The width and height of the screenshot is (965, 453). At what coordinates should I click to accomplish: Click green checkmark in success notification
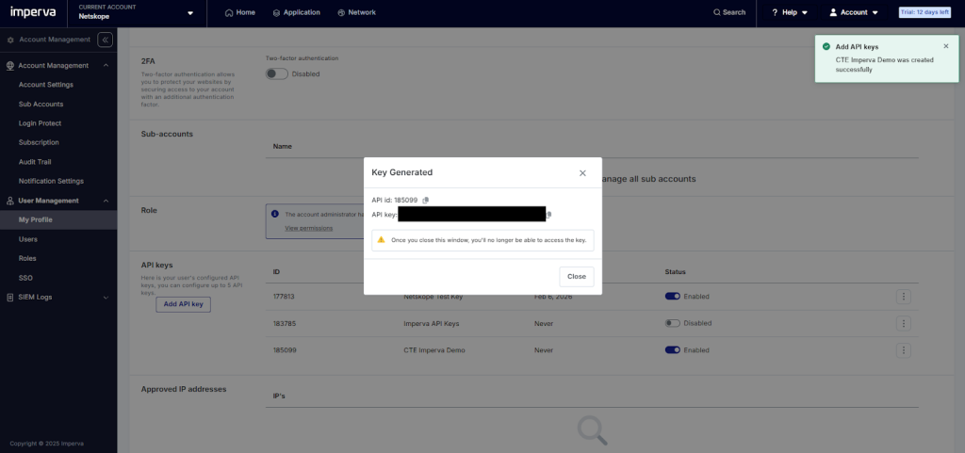point(826,47)
